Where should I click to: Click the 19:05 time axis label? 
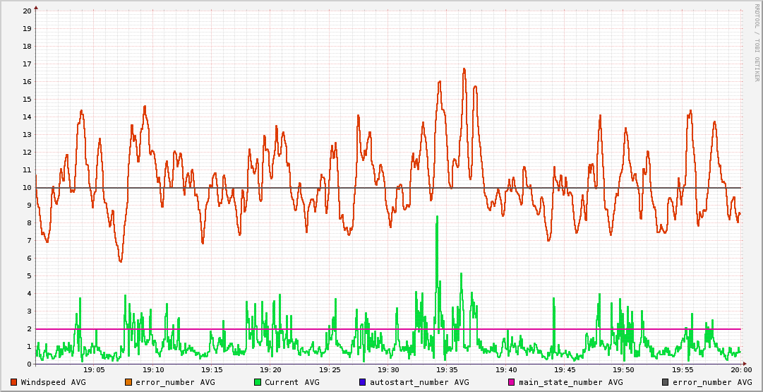tap(94, 370)
